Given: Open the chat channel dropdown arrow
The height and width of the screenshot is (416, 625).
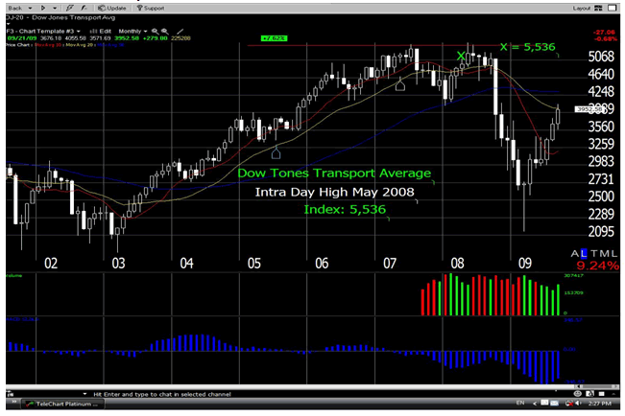Looking at the screenshot, I should click(x=84, y=394).
